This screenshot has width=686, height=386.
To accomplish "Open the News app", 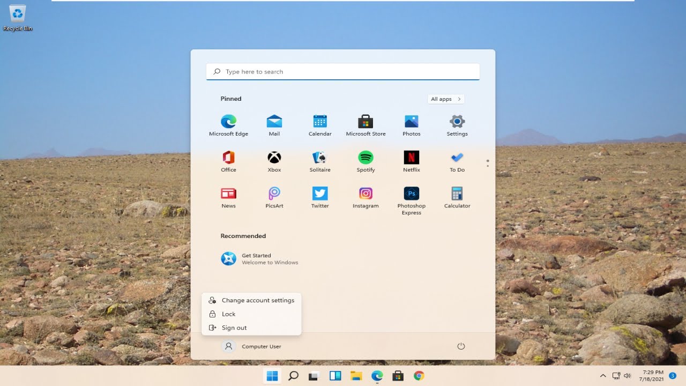I will [x=228, y=197].
